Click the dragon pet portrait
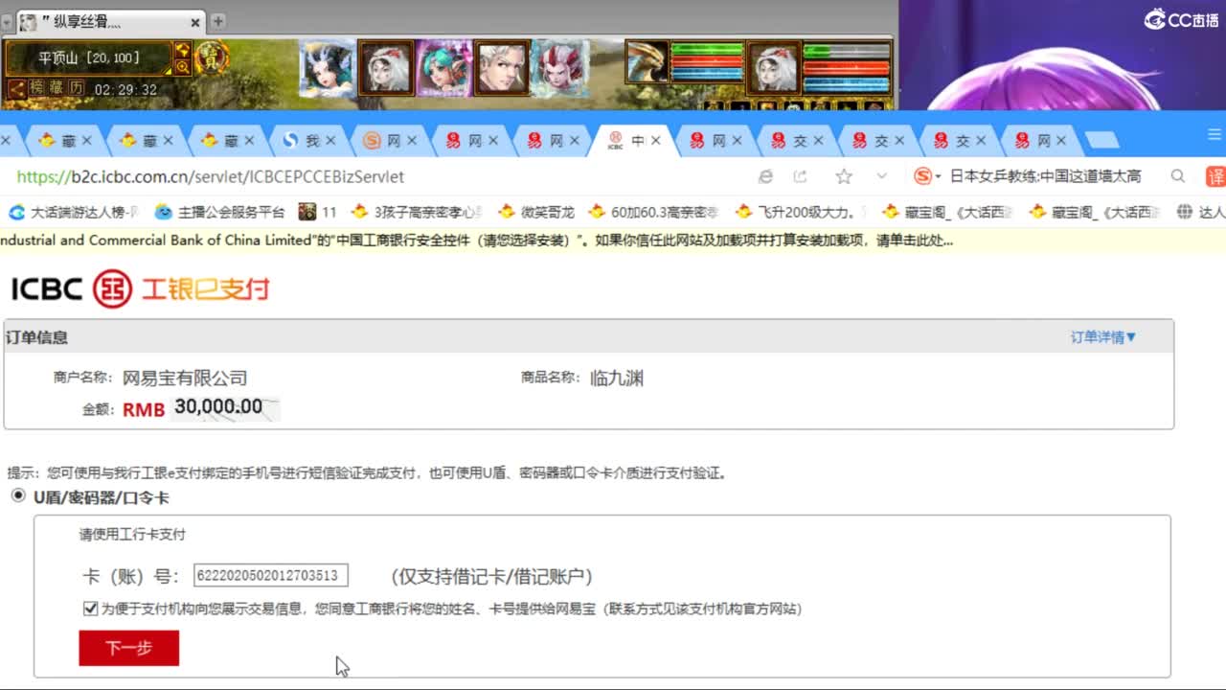The width and height of the screenshot is (1226, 690). click(647, 61)
